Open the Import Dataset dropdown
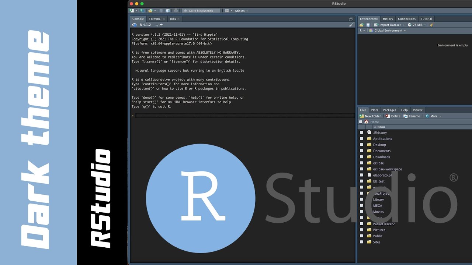Image resolution: width=472 pixels, height=265 pixels. (389, 25)
